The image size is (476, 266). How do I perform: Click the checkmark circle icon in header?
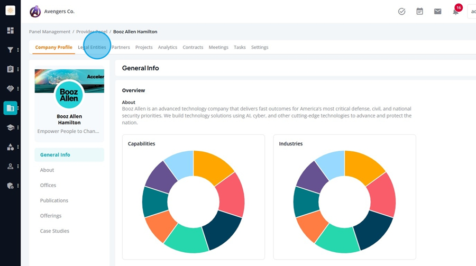pyautogui.click(x=401, y=12)
